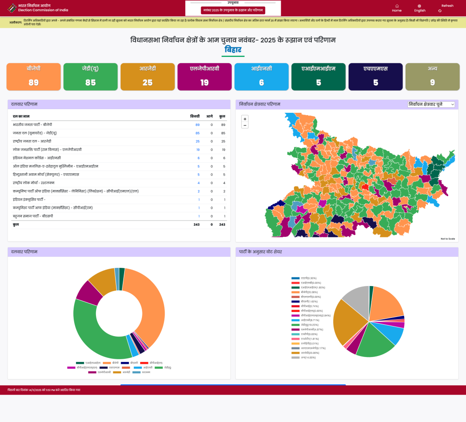Open the 'निर्वाचन क्षेत्रवार चुने' constituency dropdown
The height and width of the screenshot is (422, 466).
[x=431, y=105]
